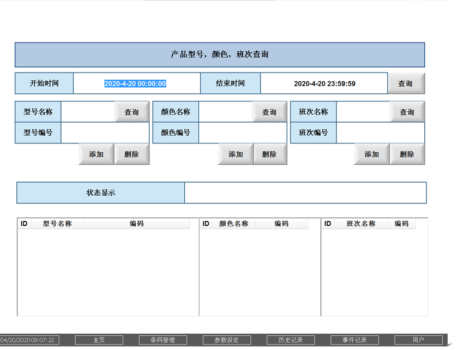Click the 型号名称 text input
The width and height of the screenshot is (458, 350).
click(x=88, y=112)
